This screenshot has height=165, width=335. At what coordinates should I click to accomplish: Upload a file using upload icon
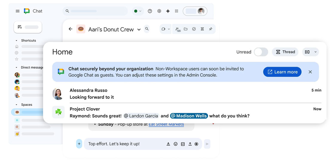point(190,144)
